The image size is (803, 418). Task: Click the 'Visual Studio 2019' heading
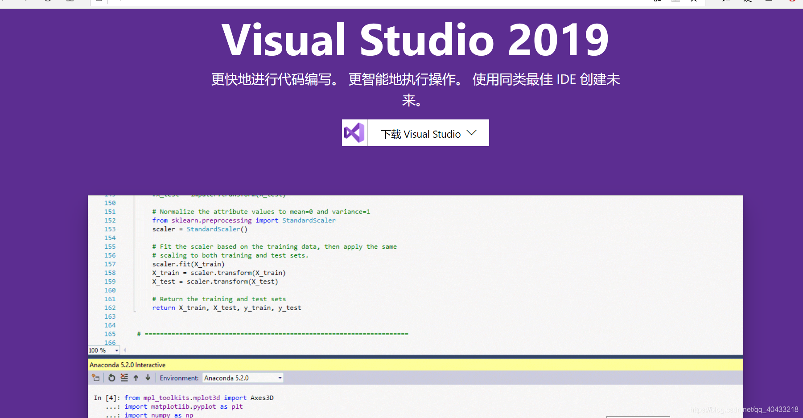(x=415, y=40)
